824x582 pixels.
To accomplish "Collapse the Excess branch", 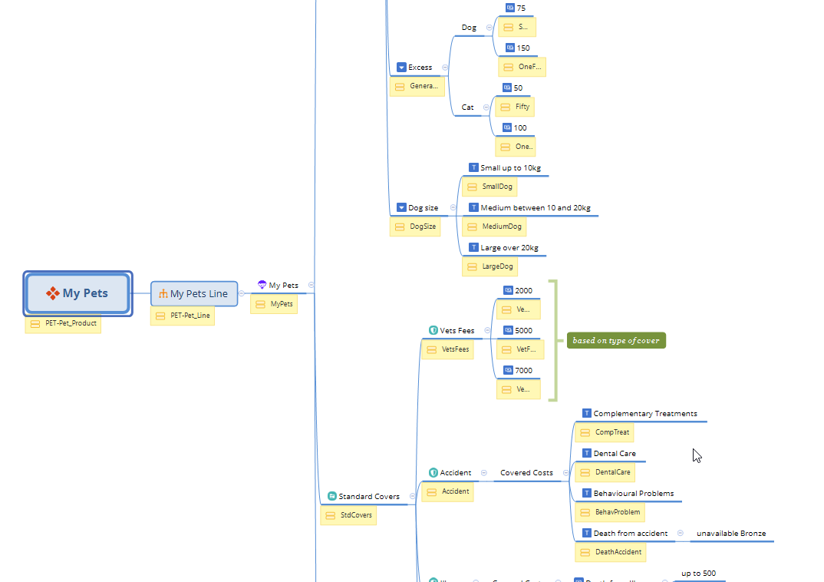I will click(x=445, y=68).
